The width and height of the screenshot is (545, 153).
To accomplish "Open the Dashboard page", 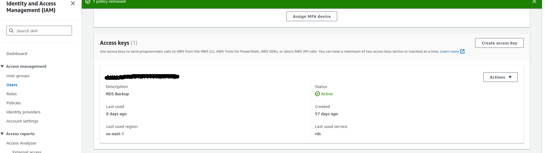I will click(x=17, y=54).
